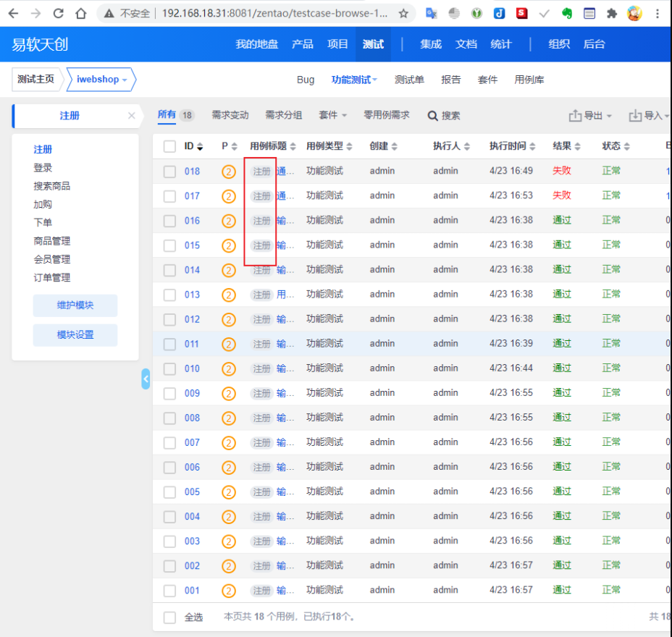Click the browser reload icon
The height and width of the screenshot is (637, 672).
pyautogui.click(x=59, y=13)
